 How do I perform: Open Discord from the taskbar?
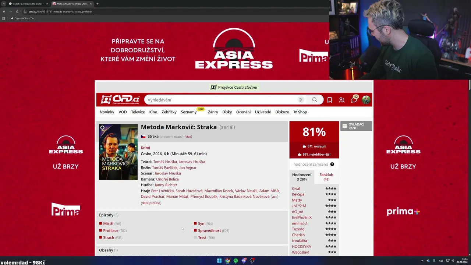point(244,261)
